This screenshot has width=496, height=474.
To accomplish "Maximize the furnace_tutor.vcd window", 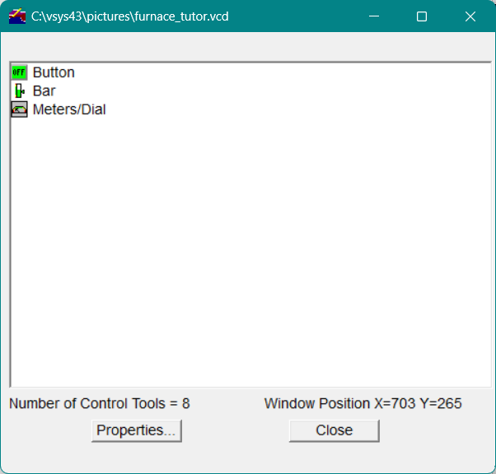I will click(422, 16).
